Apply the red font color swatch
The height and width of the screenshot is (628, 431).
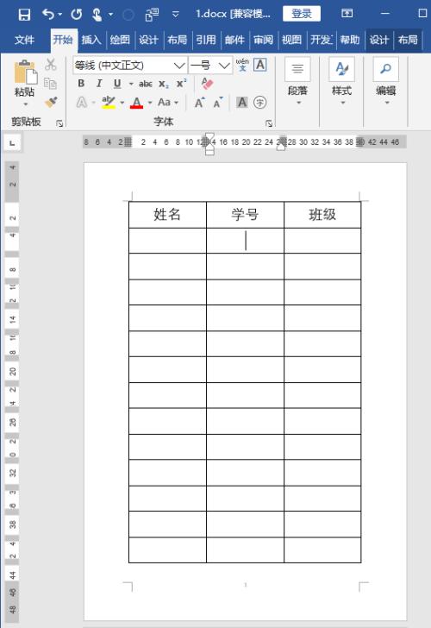pos(136,103)
